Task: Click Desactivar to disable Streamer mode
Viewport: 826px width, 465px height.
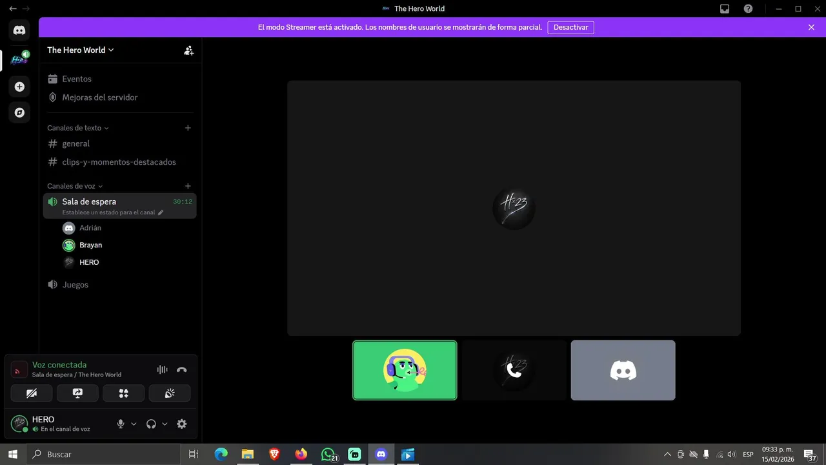Action: (571, 27)
